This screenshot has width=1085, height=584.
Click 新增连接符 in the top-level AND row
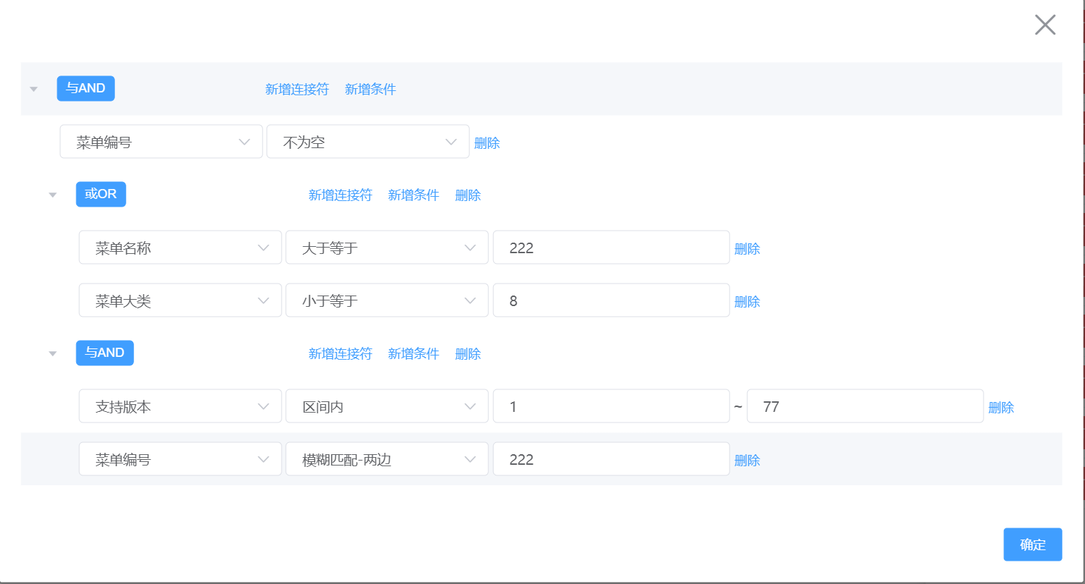(x=297, y=89)
